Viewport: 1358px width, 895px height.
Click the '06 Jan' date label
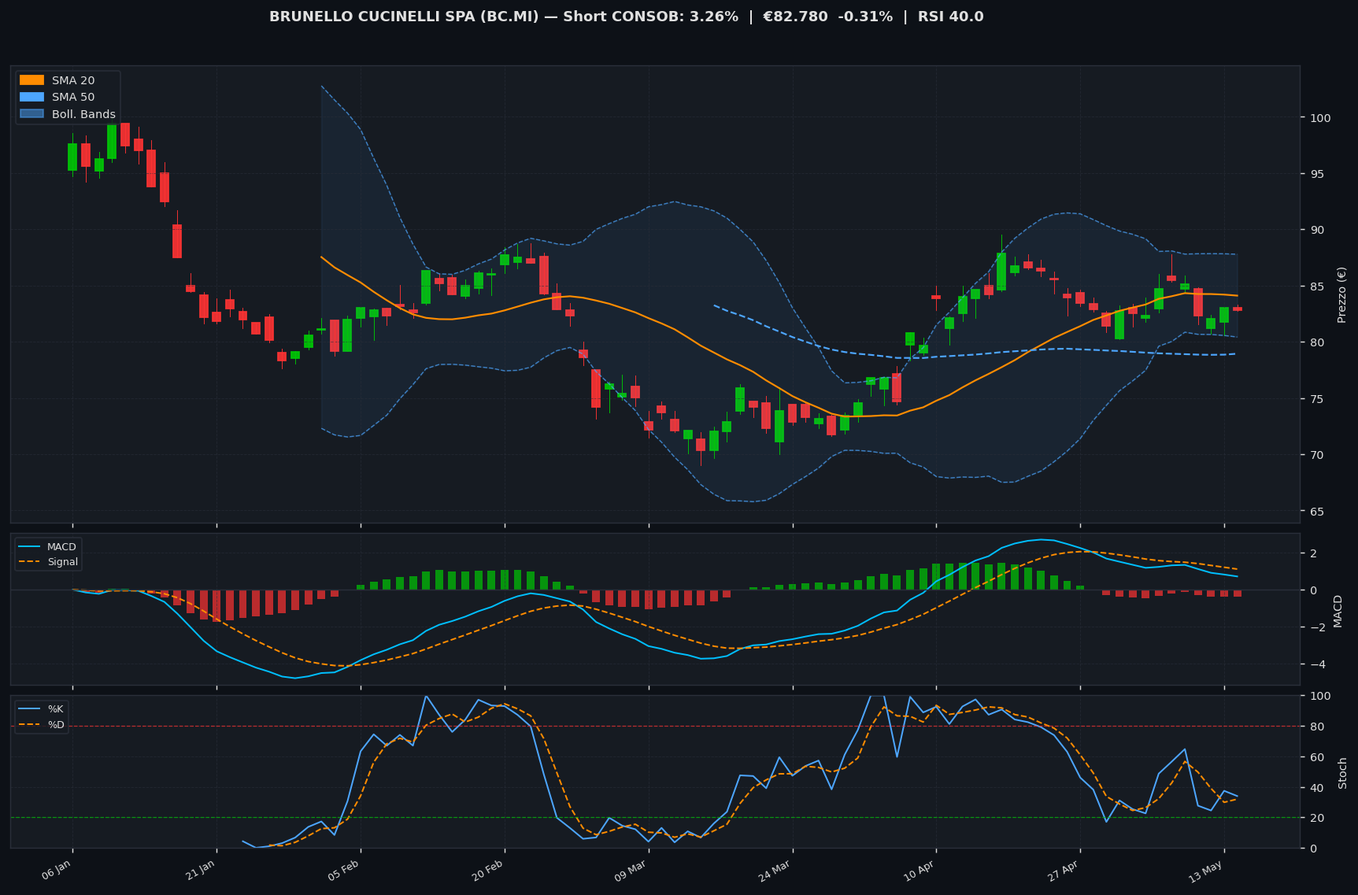tap(57, 870)
